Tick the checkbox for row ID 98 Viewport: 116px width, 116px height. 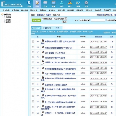(33, 47)
